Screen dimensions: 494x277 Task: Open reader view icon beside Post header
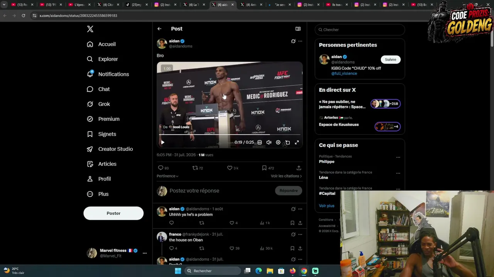298,29
